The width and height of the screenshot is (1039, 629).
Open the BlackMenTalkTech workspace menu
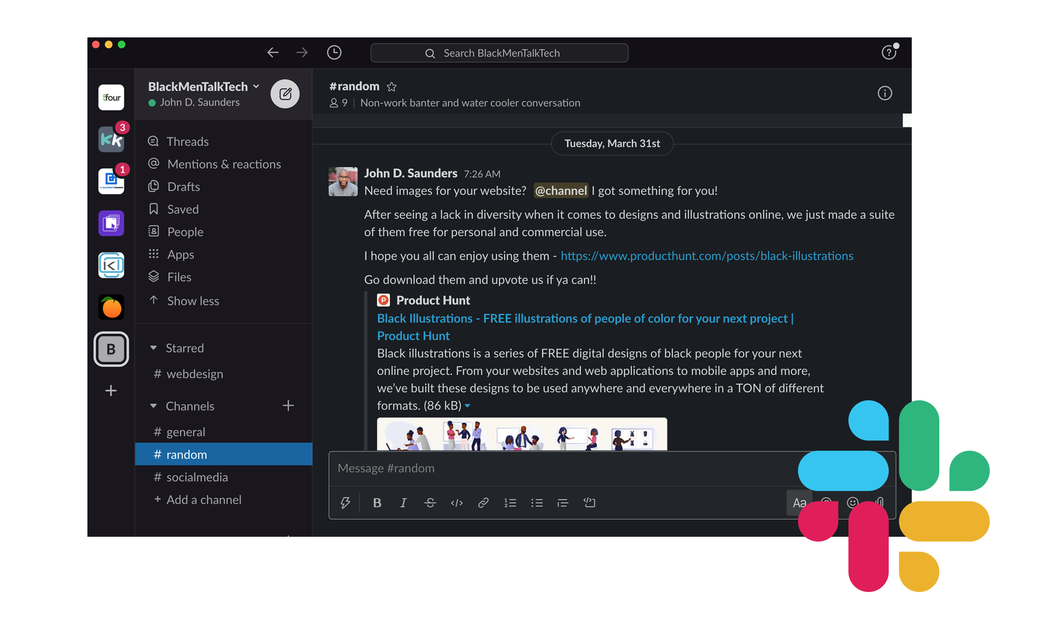tap(204, 87)
